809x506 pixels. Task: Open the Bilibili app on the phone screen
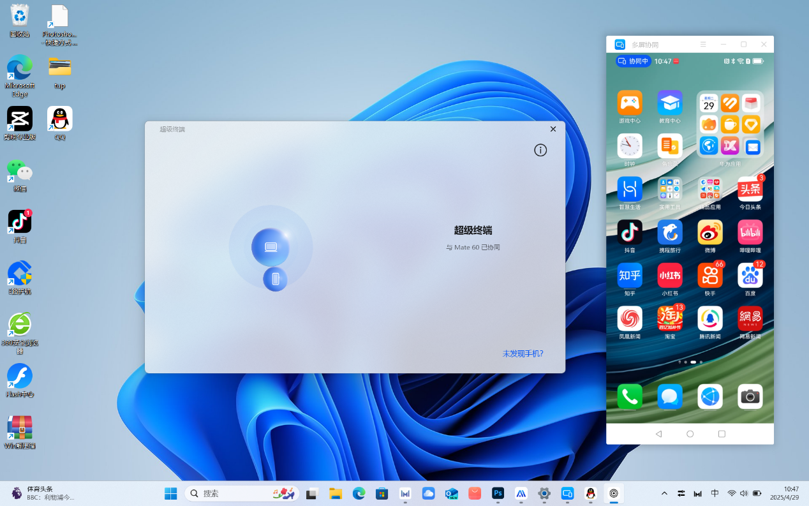750,233
